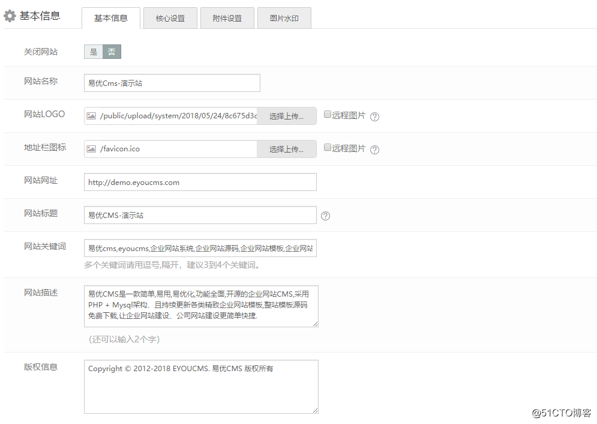Set 关闭网站 to 否
Screen dimensions: 597x424
112,52
